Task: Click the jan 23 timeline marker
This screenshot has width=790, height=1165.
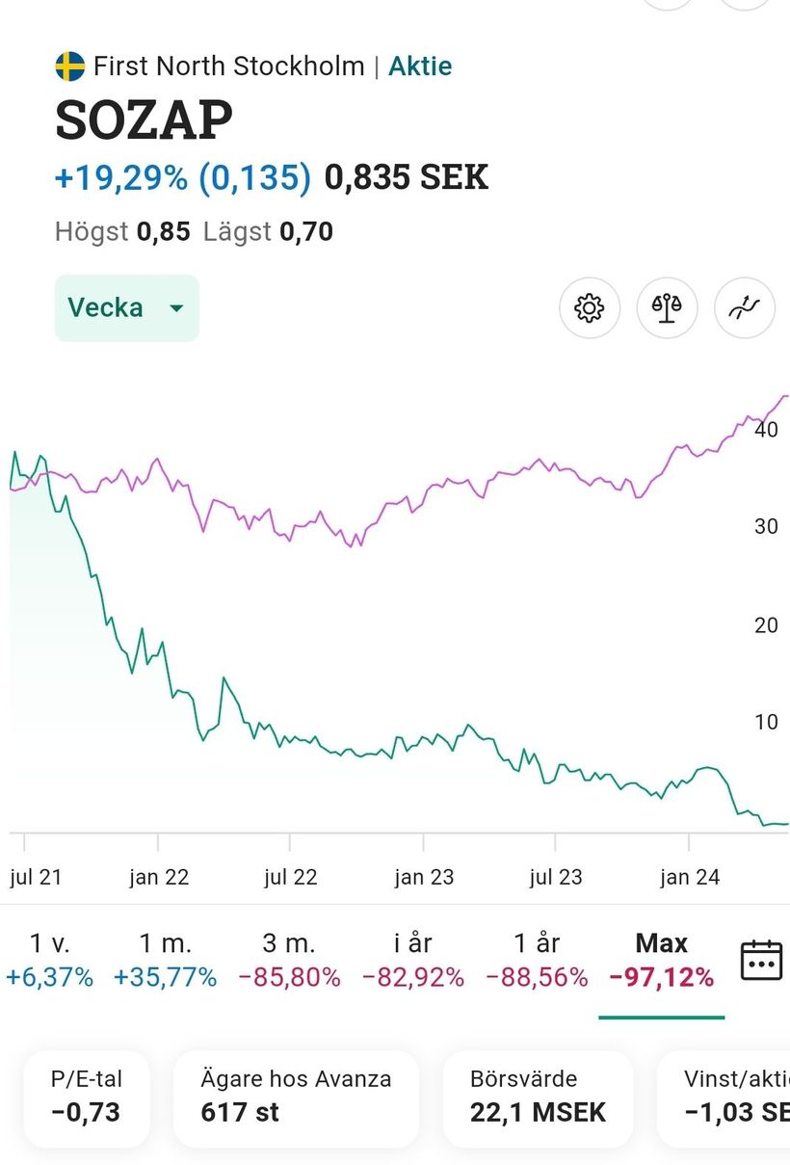Action: pyautogui.click(x=424, y=877)
